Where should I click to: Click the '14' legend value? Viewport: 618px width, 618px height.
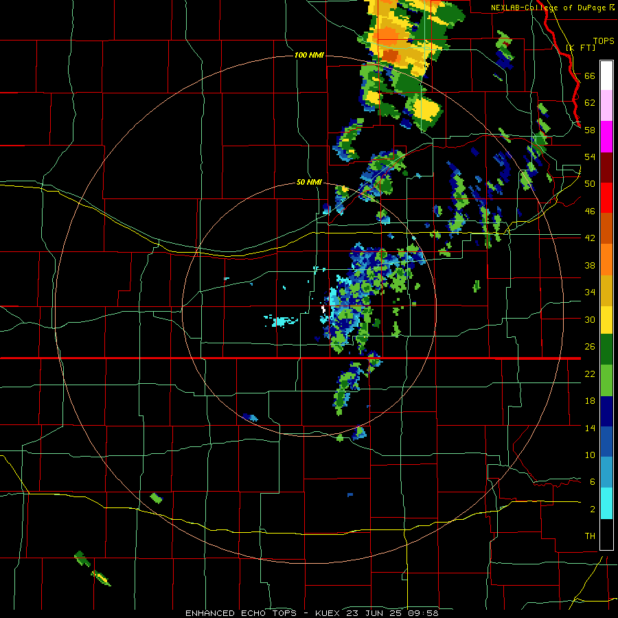click(x=590, y=428)
